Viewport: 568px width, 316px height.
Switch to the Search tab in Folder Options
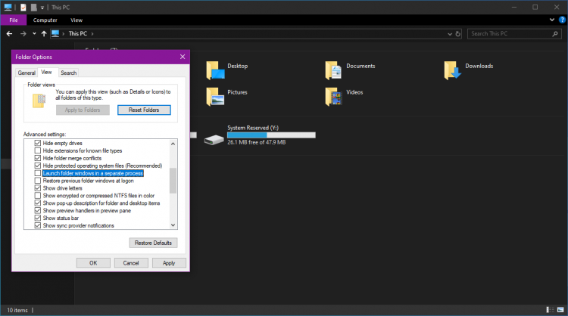point(68,73)
